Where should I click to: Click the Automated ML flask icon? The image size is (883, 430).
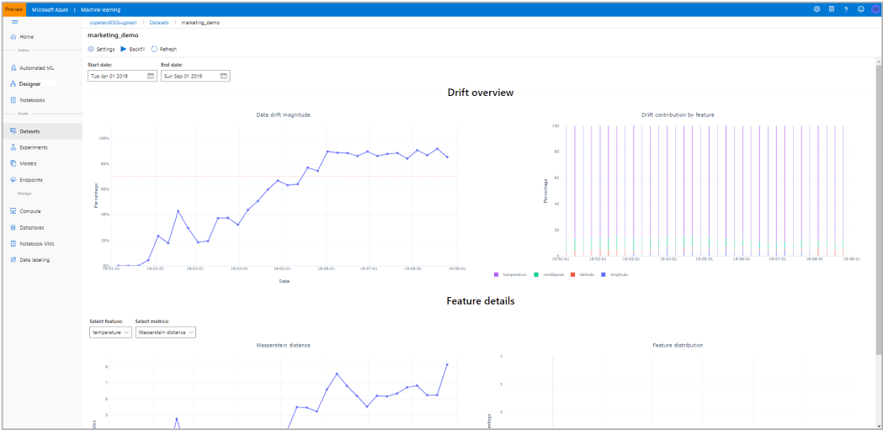(13, 67)
